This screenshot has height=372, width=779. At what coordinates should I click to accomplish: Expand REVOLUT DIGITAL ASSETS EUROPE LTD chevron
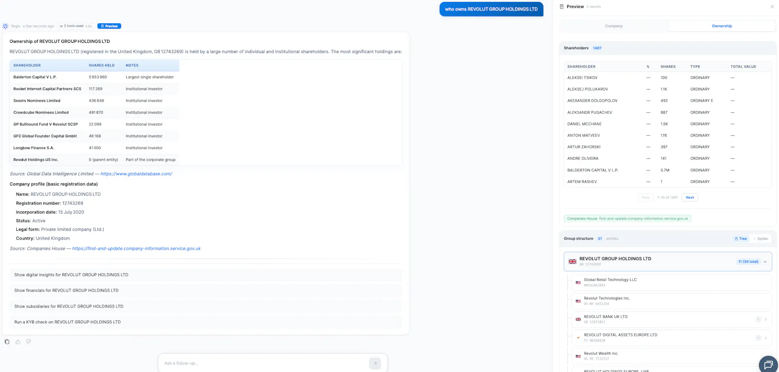(x=766, y=338)
